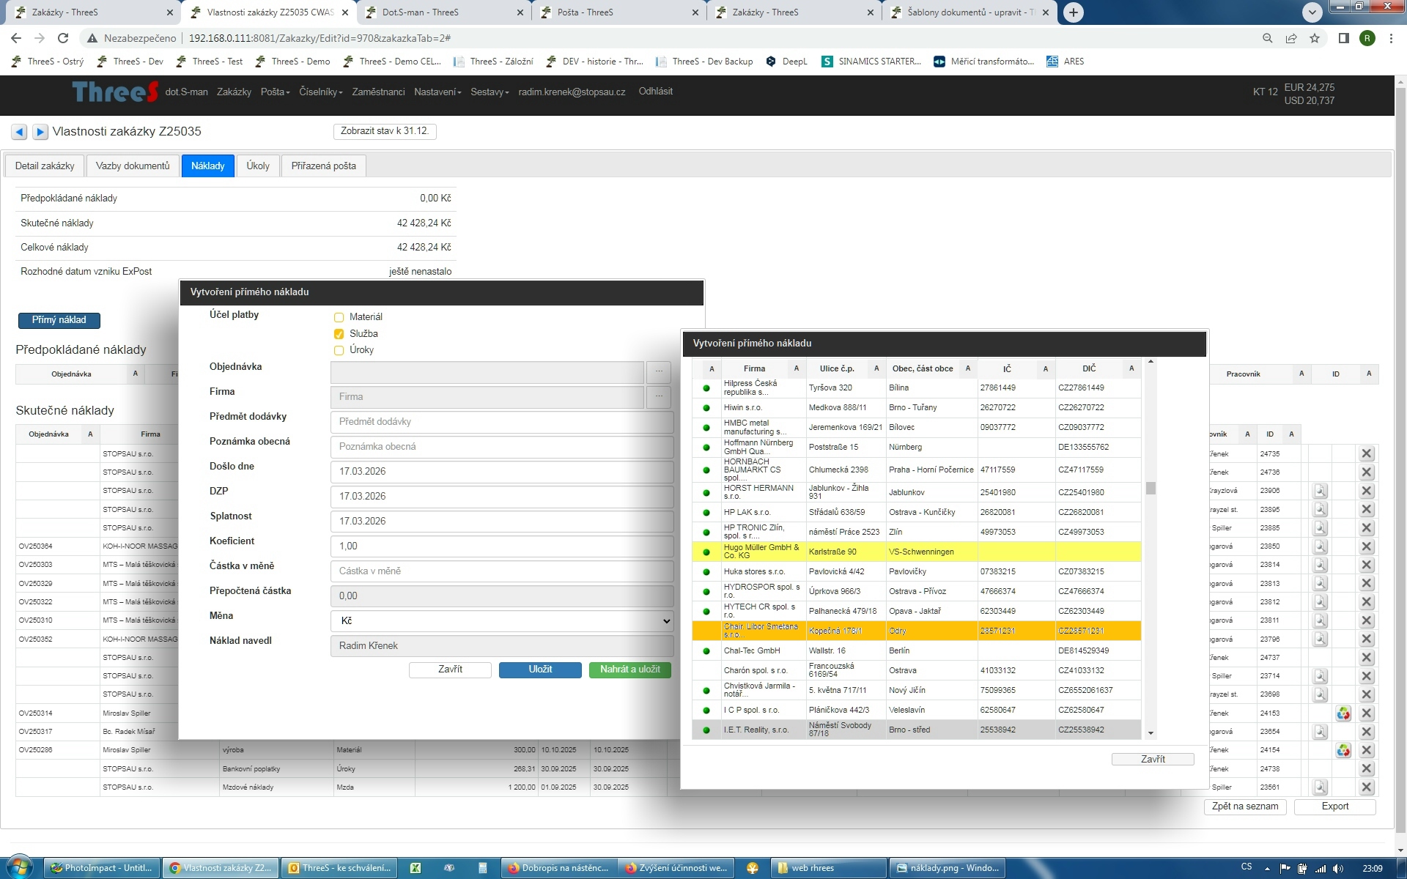Uncheck the Služba checkbox
The width and height of the screenshot is (1407, 879).
coord(339,334)
